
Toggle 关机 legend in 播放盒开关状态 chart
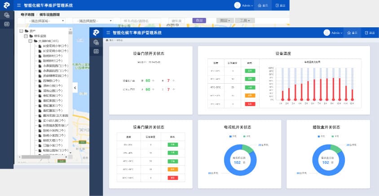(335, 136)
